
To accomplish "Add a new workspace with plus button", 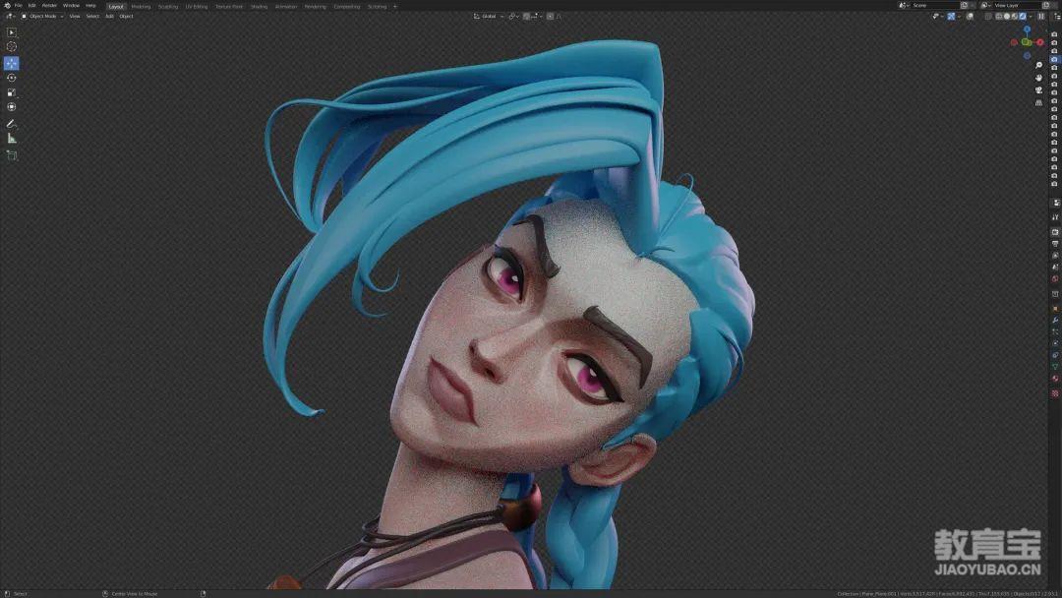I will (395, 6).
